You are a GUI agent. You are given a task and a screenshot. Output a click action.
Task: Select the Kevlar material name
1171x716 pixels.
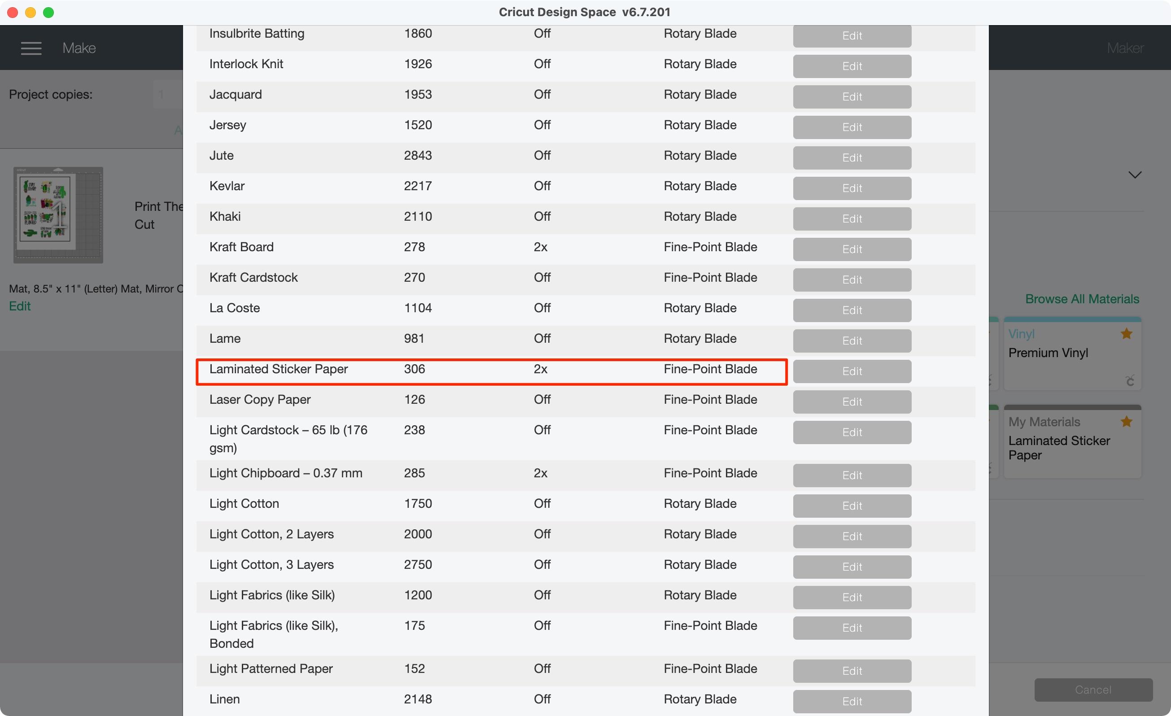click(x=227, y=186)
